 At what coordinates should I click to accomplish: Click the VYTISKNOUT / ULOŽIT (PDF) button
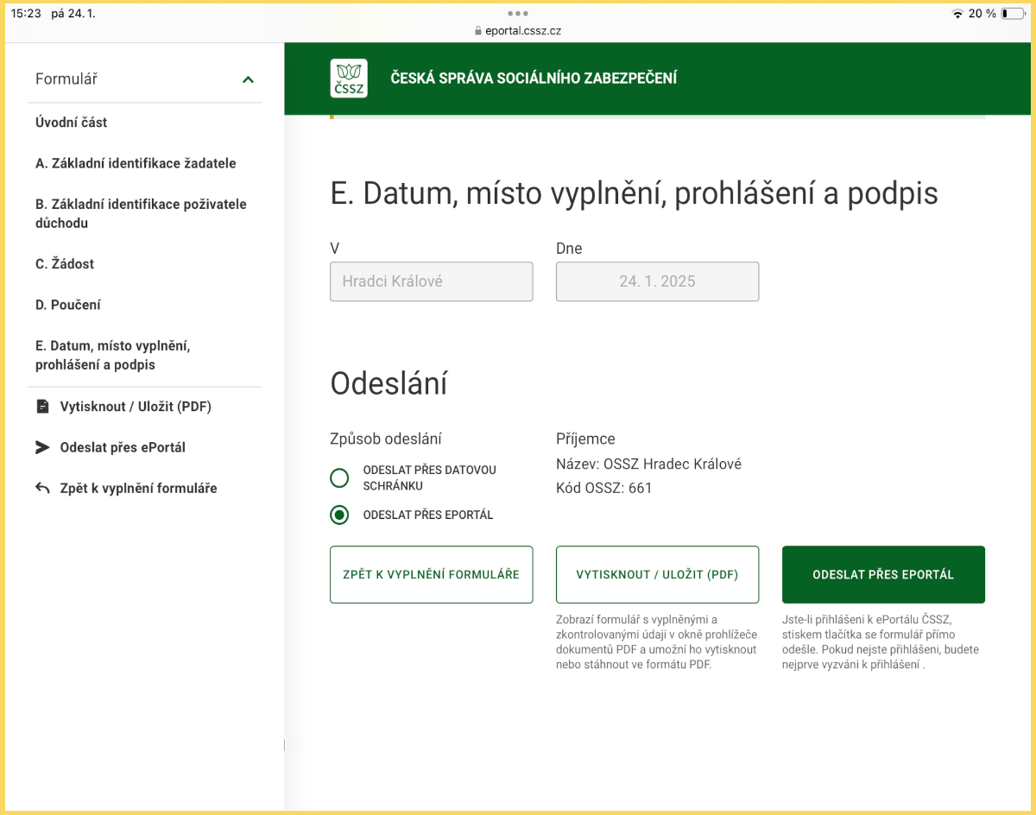(x=657, y=574)
